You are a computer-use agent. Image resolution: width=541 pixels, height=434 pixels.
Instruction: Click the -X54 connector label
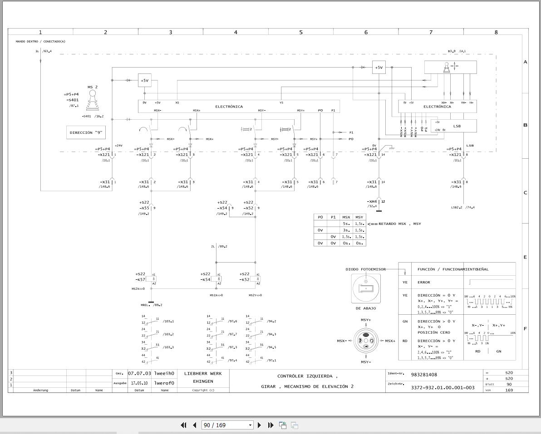pyautogui.click(x=222, y=208)
